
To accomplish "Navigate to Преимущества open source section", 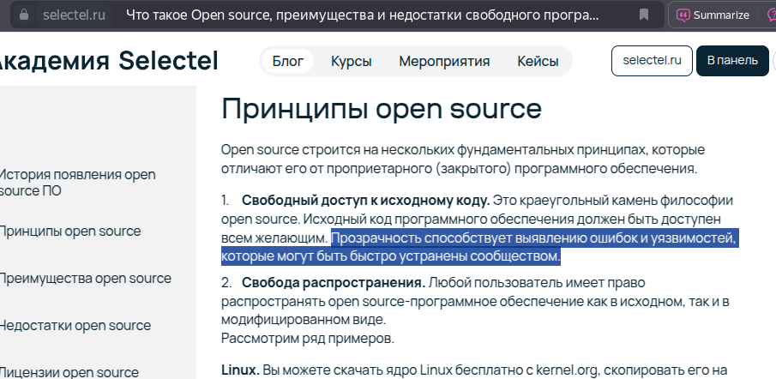I will (x=85, y=278).
